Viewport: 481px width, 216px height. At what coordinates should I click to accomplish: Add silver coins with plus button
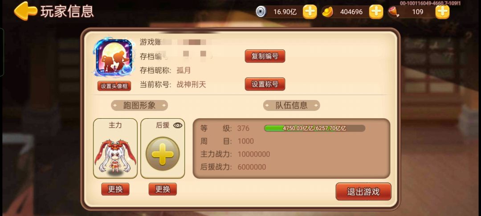click(310, 12)
